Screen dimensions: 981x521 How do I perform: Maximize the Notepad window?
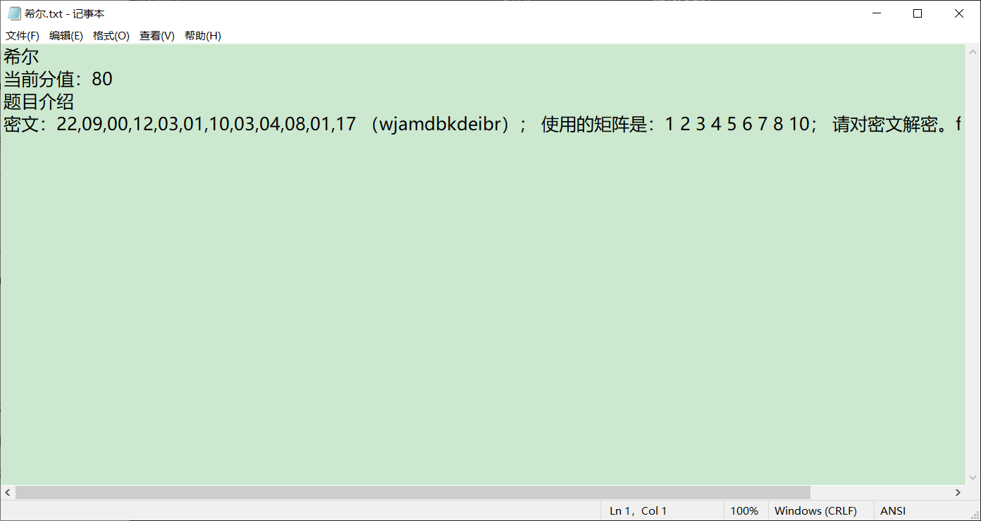(x=918, y=13)
